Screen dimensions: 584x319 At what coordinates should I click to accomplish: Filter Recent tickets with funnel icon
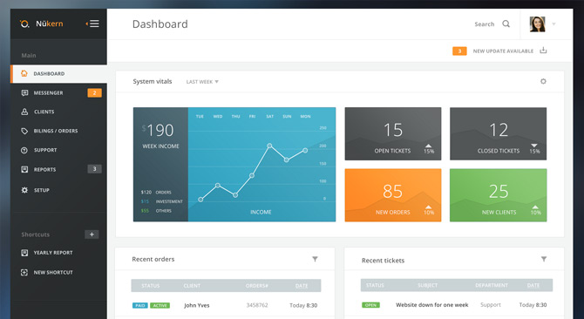point(544,259)
